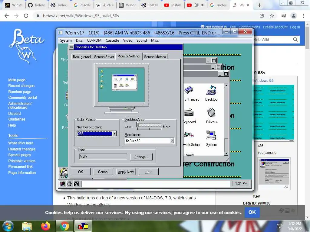Click up arrow of control panel scrollbar
310x232 pixels.
[x=226, y=85]
